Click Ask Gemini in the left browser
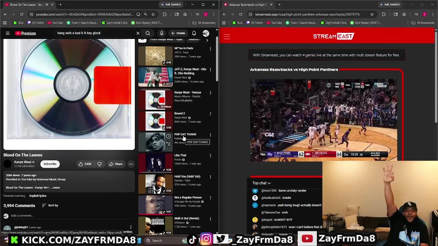438x246 pixels. [x=170, y=4]
